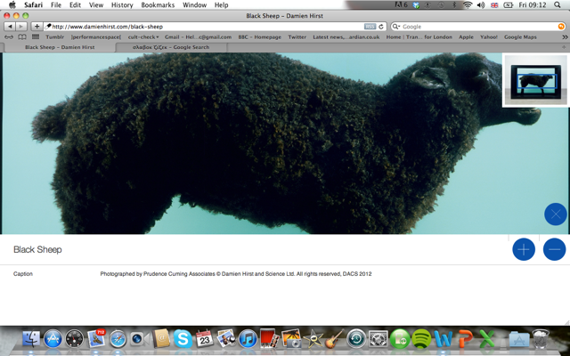Open the Apple menu
This screenshot has height=356, width=570.
coord(12,4)
